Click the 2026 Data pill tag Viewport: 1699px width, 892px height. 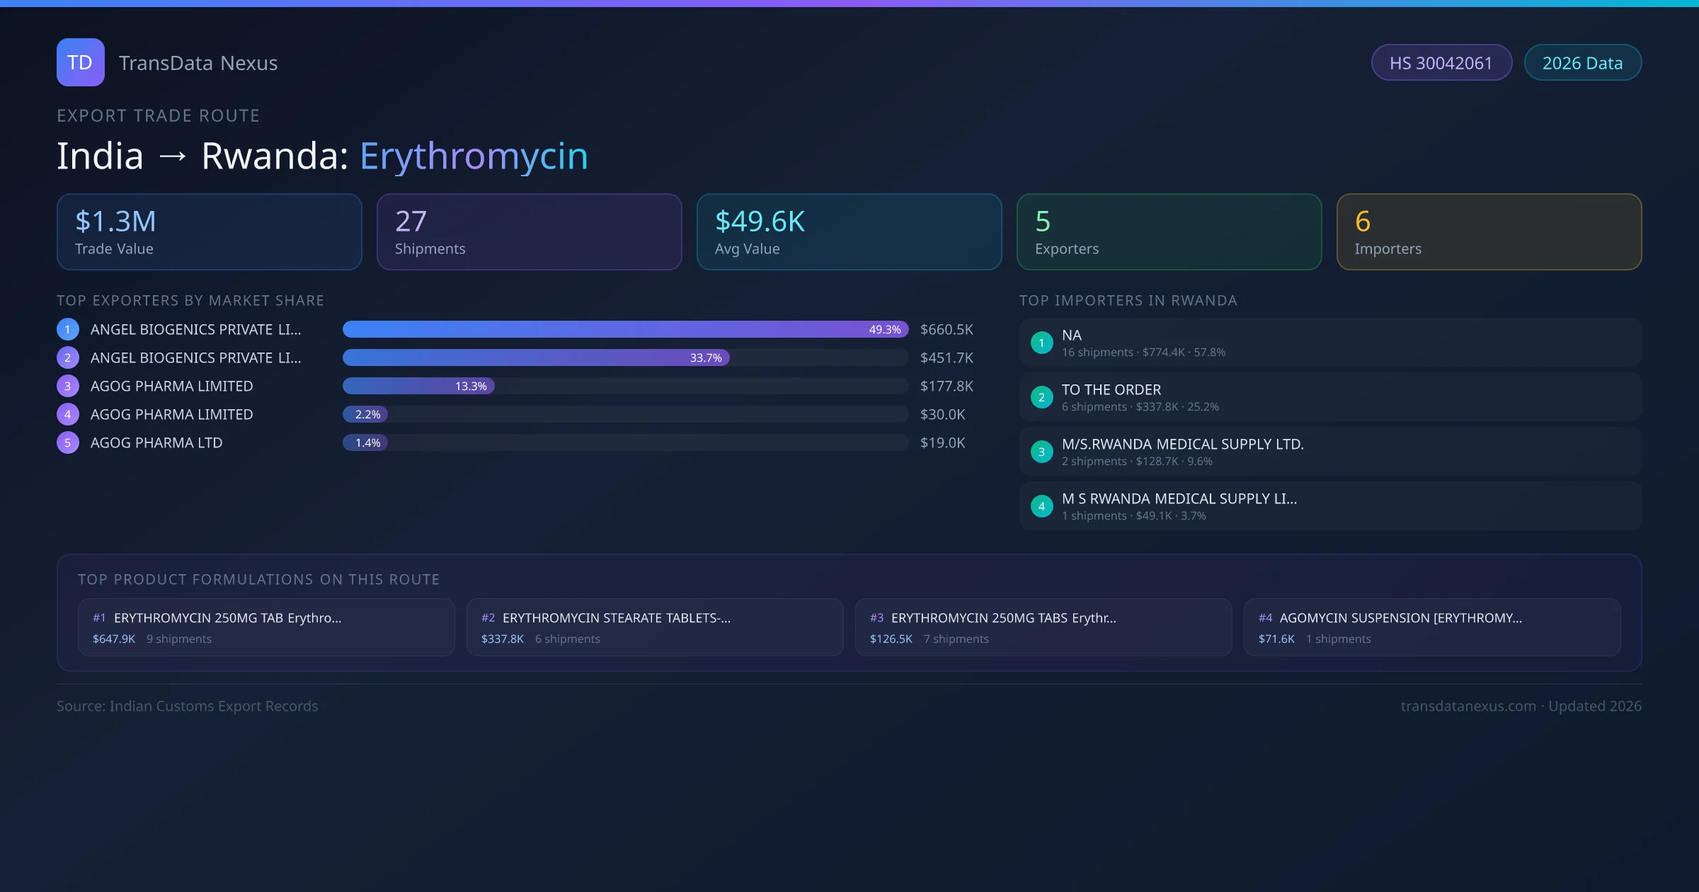[x=1582, y=63]
